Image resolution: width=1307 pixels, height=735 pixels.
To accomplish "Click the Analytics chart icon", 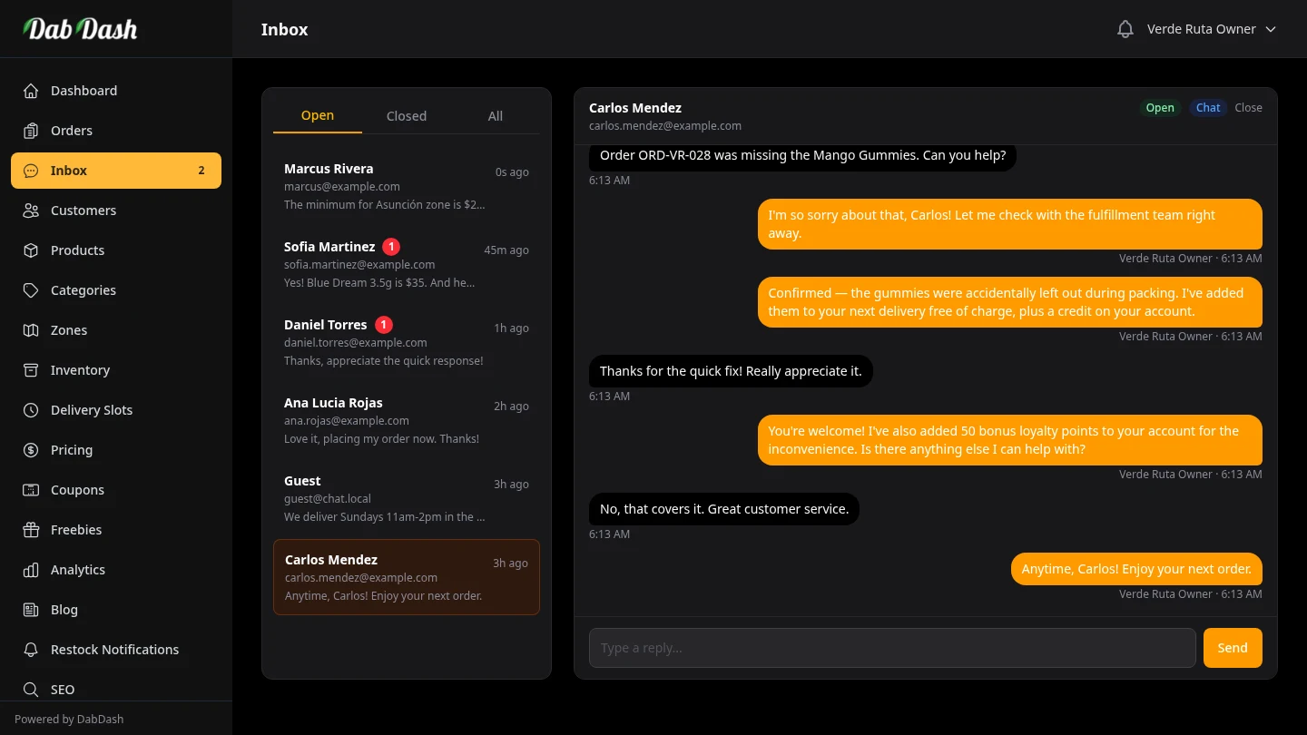I will (30, 570).
